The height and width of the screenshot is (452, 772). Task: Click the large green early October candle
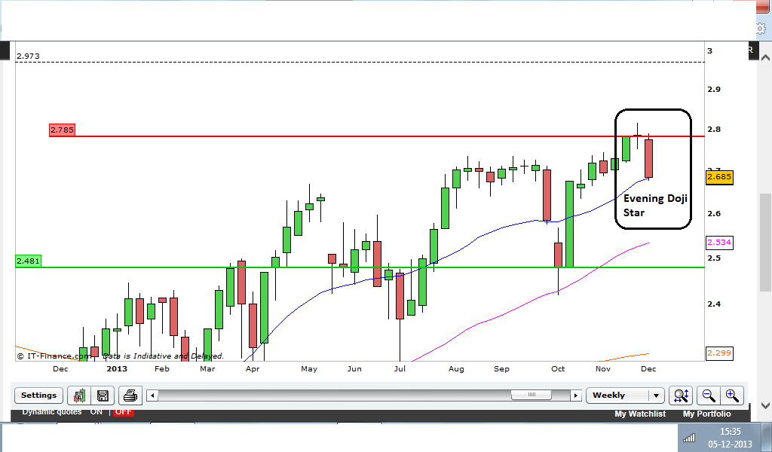pos(569,224)
